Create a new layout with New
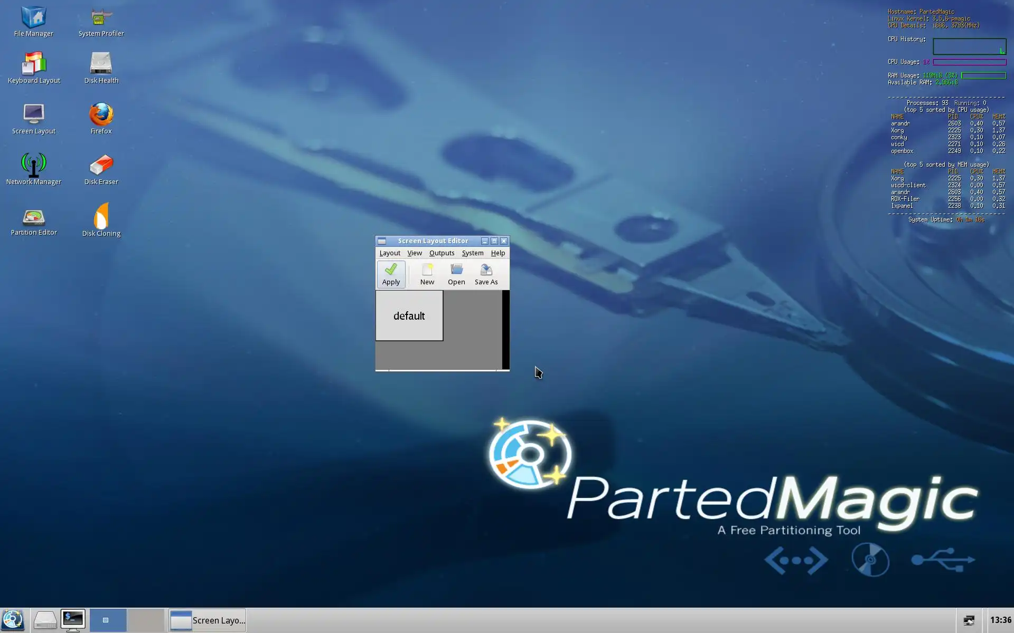 (x=427, y=274)
